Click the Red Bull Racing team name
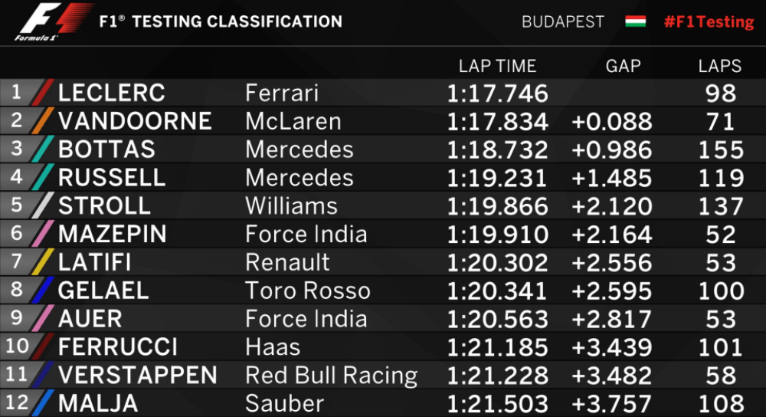This screenshot has width=766, height=417. tap(332, 376)
